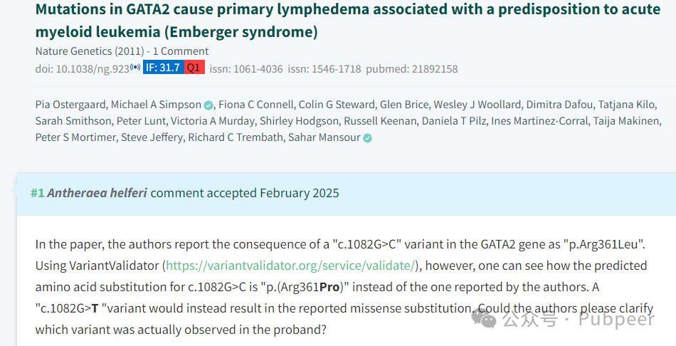Click the signal icon after the DOI
Image resolution: width=676 pixels, height=346 pixels.
click(135, 68)
